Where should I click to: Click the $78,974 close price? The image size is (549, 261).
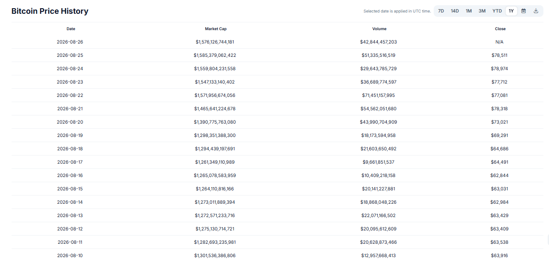click(500, 68)
